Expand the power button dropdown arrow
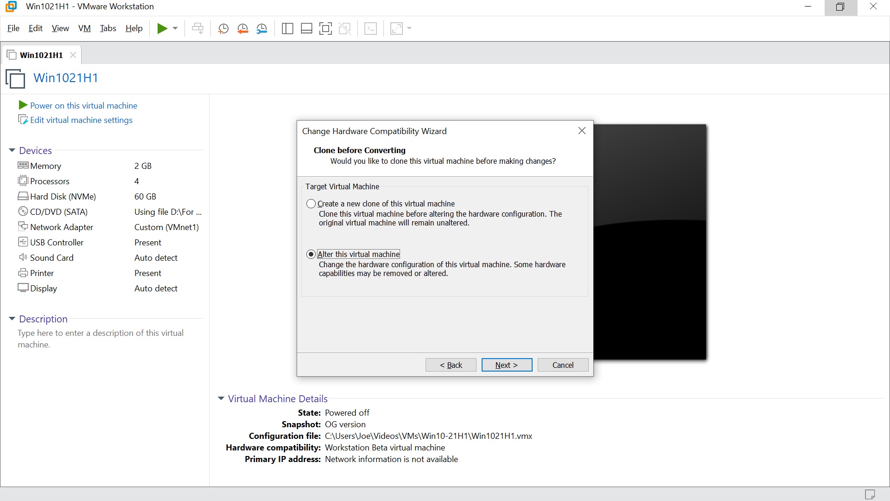This screenshot has width=890, height=501. 175,28
